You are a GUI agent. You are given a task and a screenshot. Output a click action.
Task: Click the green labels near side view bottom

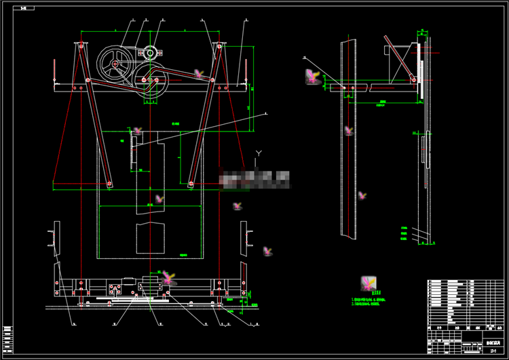point(404,233)
